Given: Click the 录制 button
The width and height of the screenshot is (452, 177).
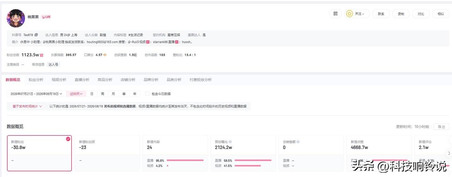Looking at the screenshot, I should pyautogui.click(x=401, y=14).
